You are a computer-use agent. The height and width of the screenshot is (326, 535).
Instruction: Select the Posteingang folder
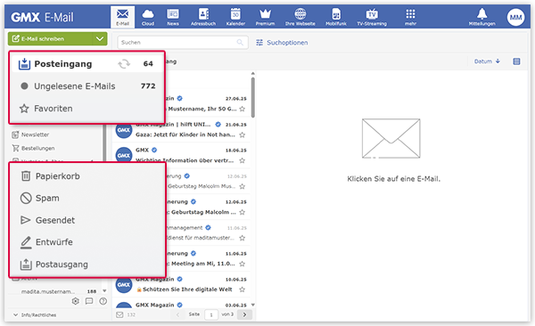point(87,64)
